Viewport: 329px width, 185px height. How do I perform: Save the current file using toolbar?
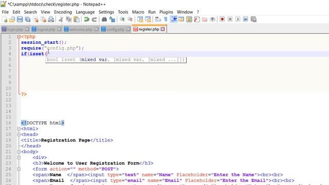[x=20, y=20]
